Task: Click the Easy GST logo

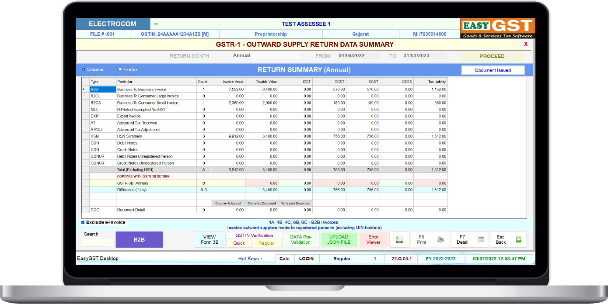Action: click(497, 28)
